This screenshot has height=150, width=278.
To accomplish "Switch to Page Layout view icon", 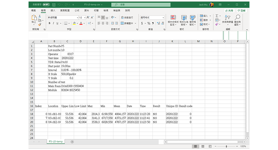I will coord(203,146).
